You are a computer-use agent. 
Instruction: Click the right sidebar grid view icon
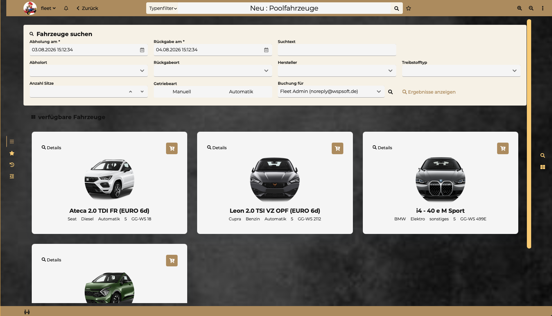click(x=543, y=167)
